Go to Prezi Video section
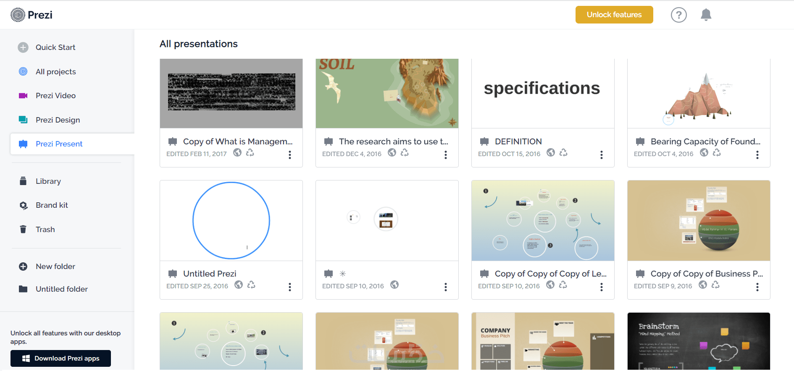 point(55,96)
